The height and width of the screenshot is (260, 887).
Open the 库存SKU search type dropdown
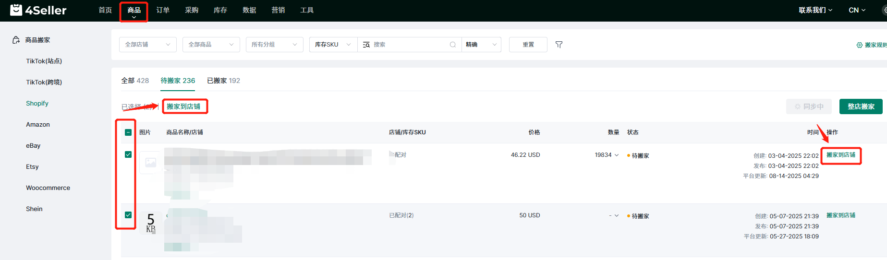333,45
